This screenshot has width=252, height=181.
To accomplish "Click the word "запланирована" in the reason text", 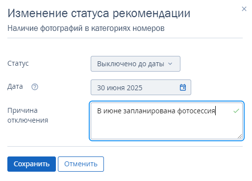I will click(150, 111).
